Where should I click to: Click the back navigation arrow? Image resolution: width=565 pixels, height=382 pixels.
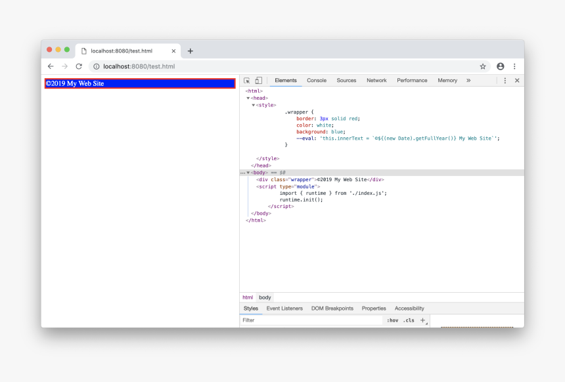point(51,66)
